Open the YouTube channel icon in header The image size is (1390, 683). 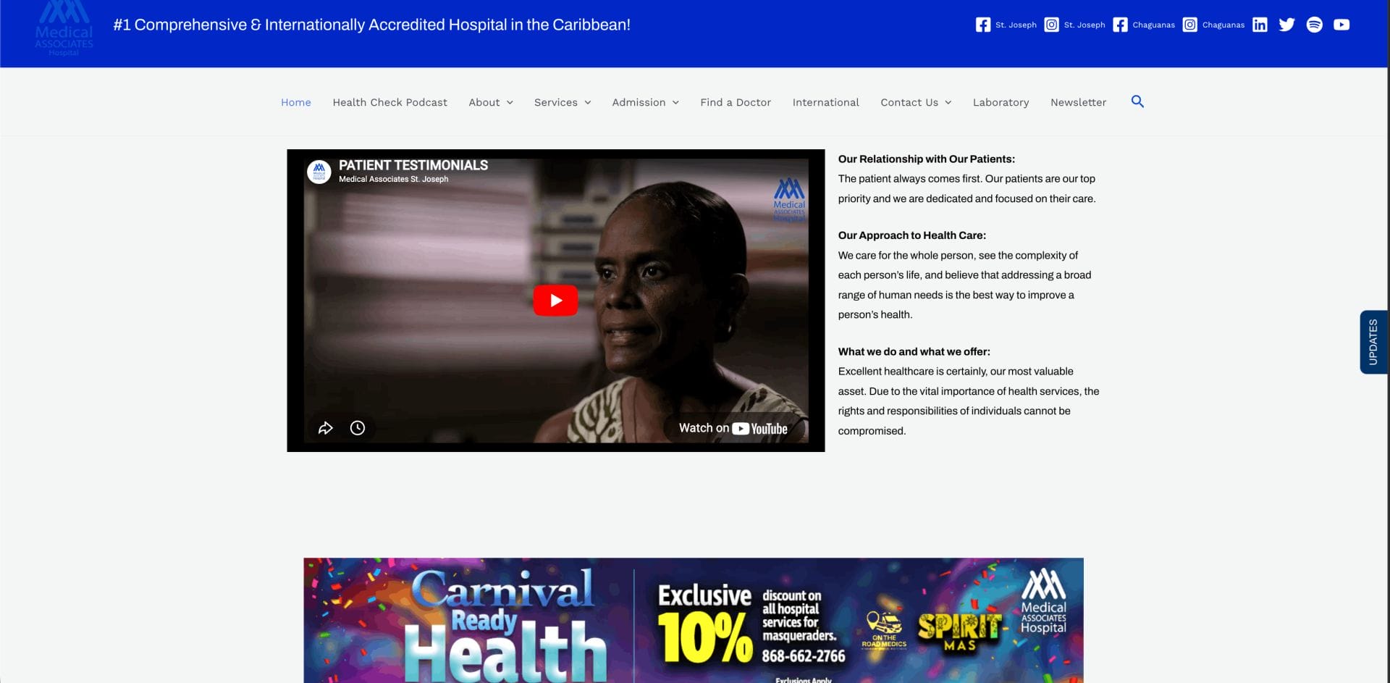click(1341, 25)
